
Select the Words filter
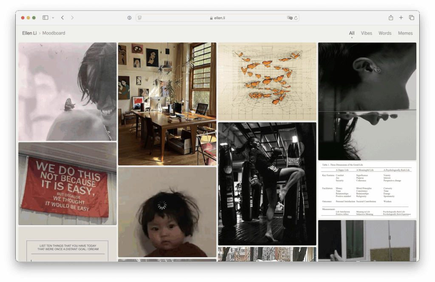pos(385,33)
